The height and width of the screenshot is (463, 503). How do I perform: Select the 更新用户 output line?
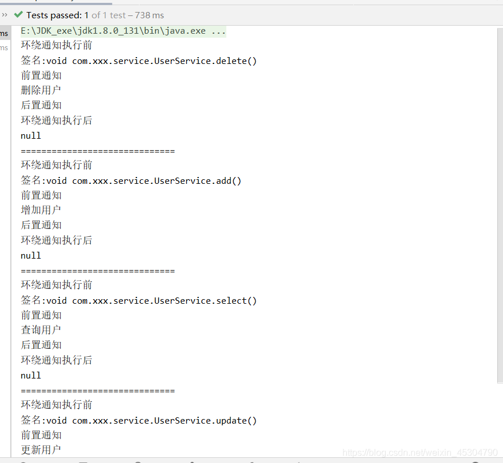tap(41, 449)
